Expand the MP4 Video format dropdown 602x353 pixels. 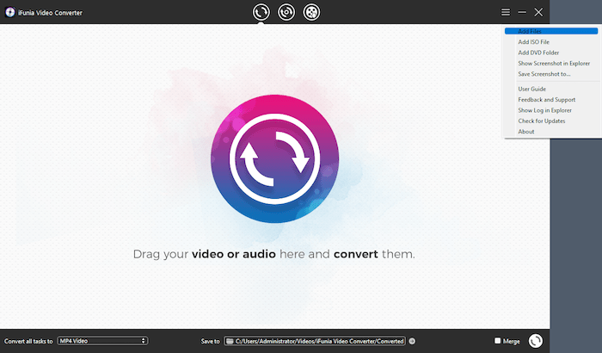pos(102,341)
